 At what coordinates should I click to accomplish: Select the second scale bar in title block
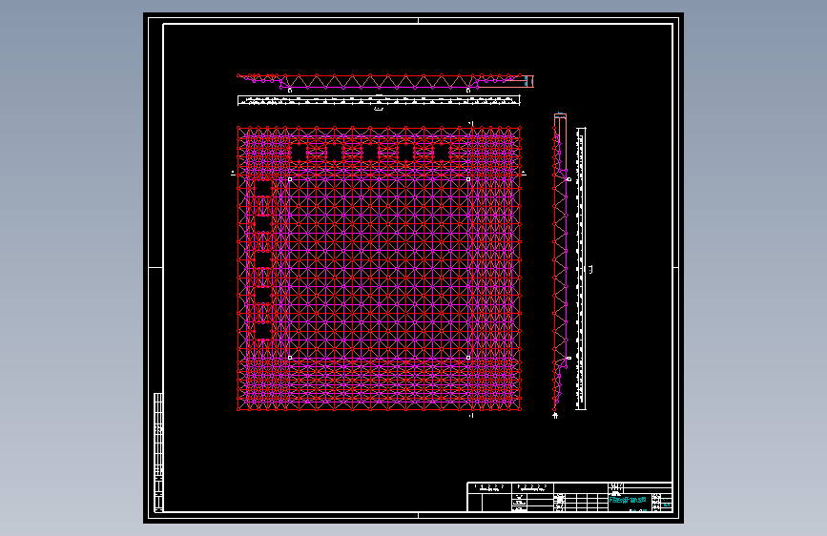(532, 487)
